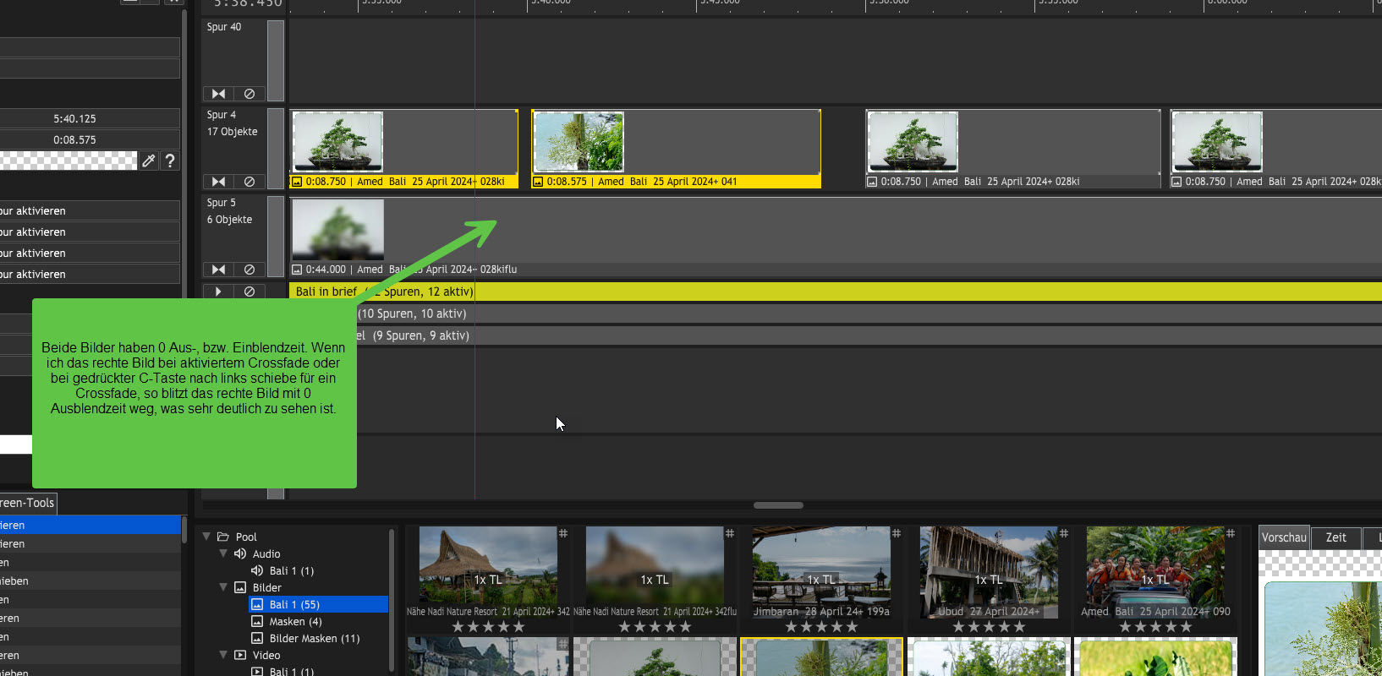Select the group row '(10 Spuren, 10 aktiv)'
Viewport: 1382px width, 676px height.
pyautogui.click(x=836, y=313)
